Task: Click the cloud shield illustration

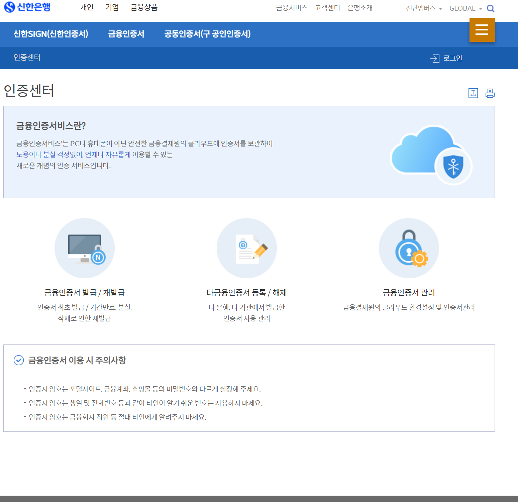Action: 431,155
